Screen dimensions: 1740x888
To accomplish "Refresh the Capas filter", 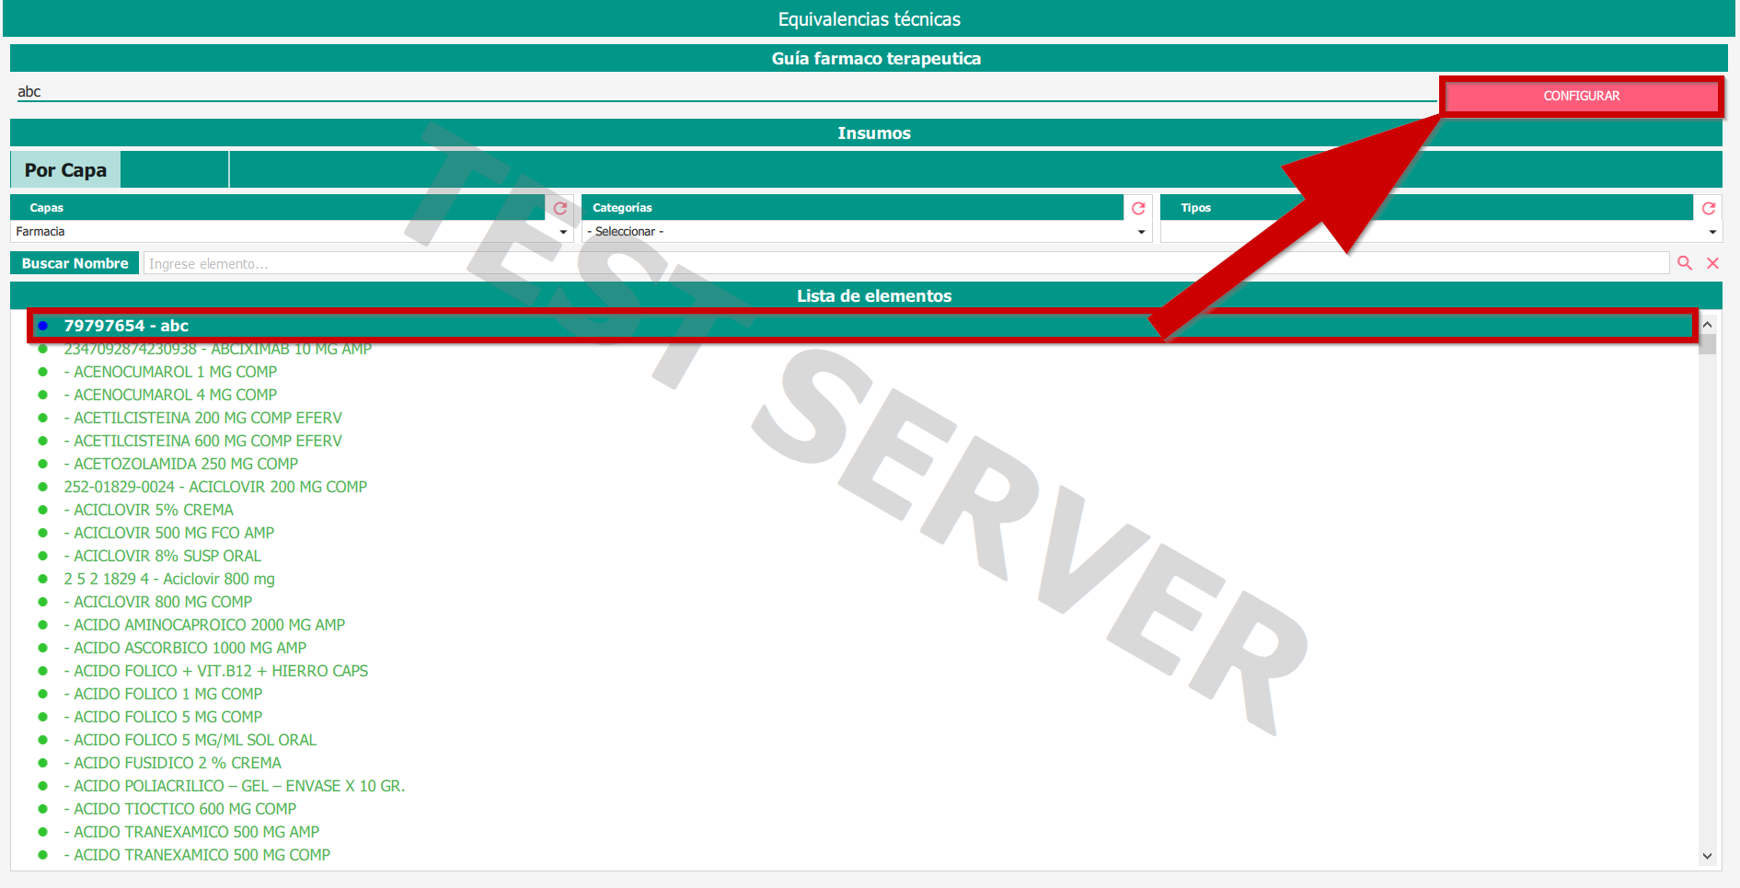I will point(560,208).
